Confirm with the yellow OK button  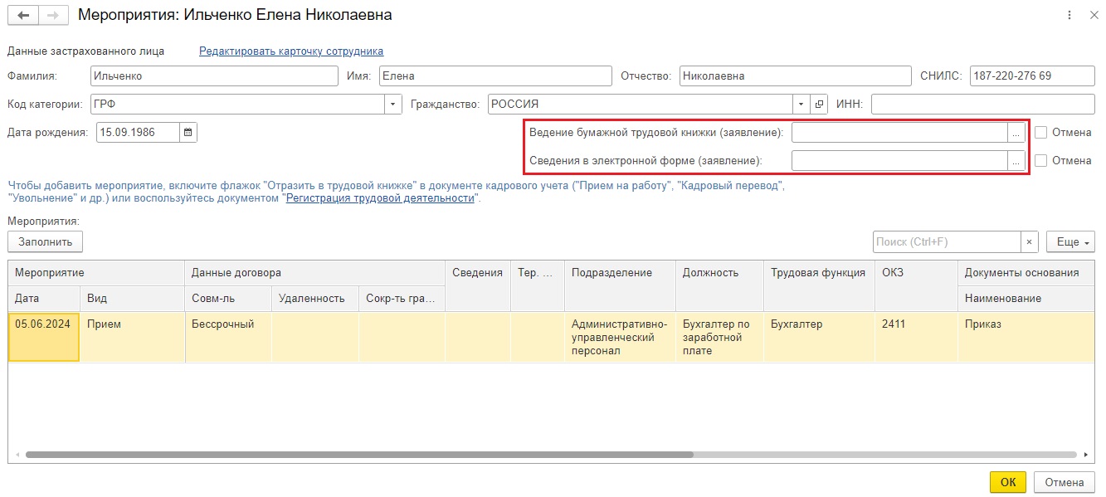coord(1008,482)
